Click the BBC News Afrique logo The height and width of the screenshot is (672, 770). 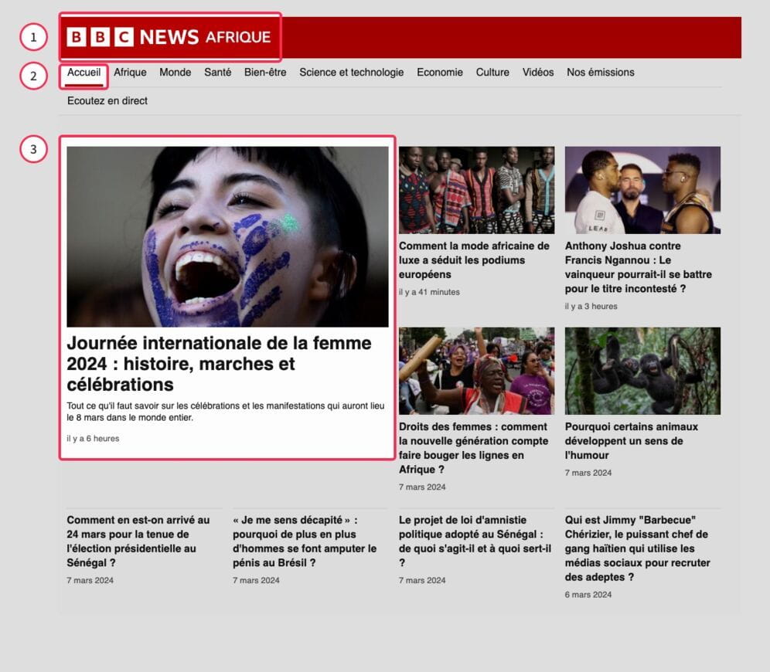[x=169, y=37]
